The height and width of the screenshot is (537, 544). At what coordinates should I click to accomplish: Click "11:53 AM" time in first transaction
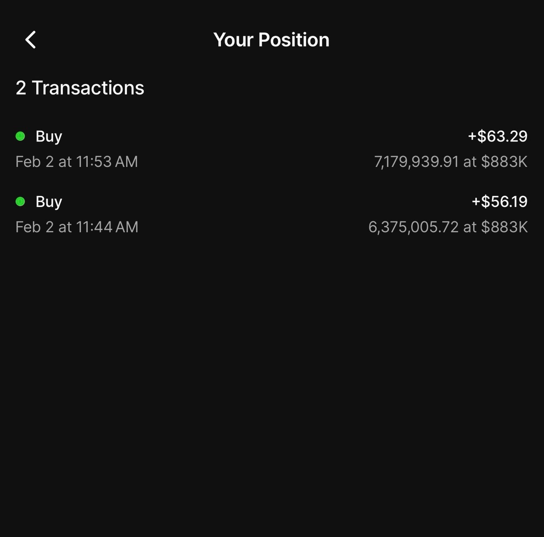(107, 162)
